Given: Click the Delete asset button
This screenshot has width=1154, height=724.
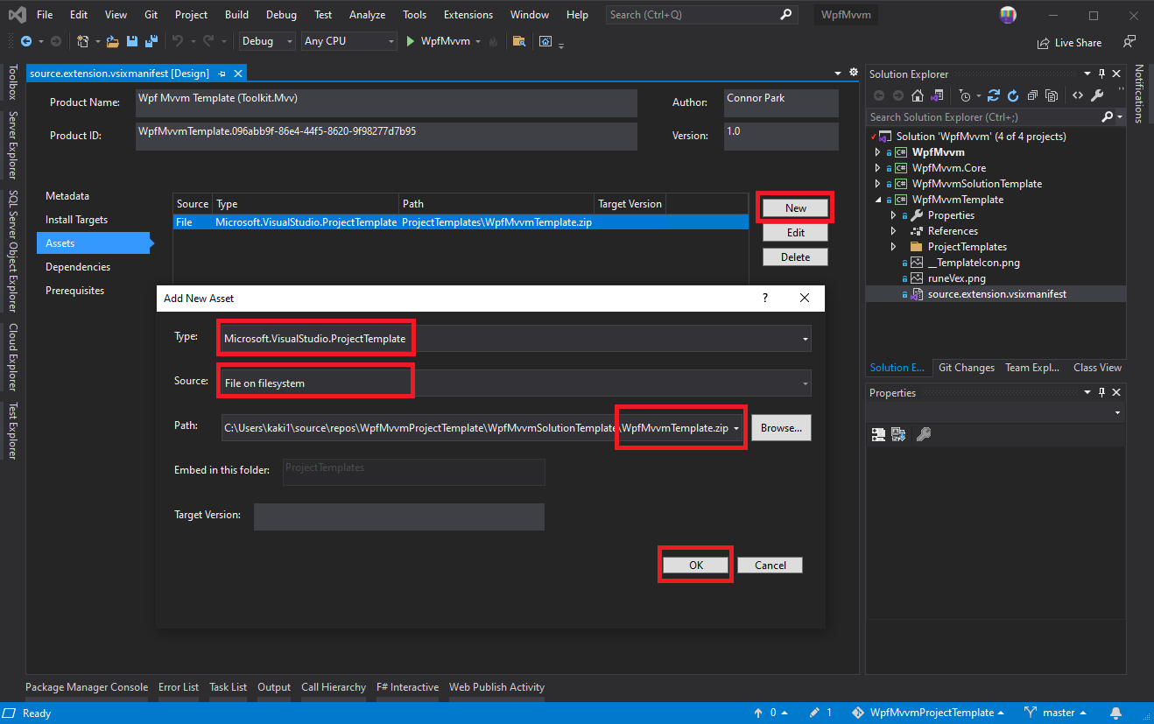Looking at the screenshot, I should coord(795,257).
